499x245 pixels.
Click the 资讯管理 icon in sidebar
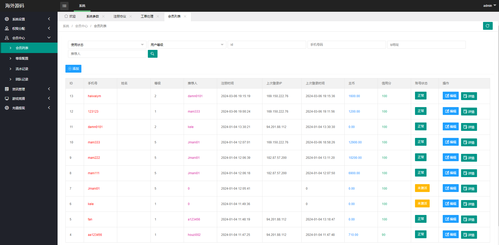7,89
